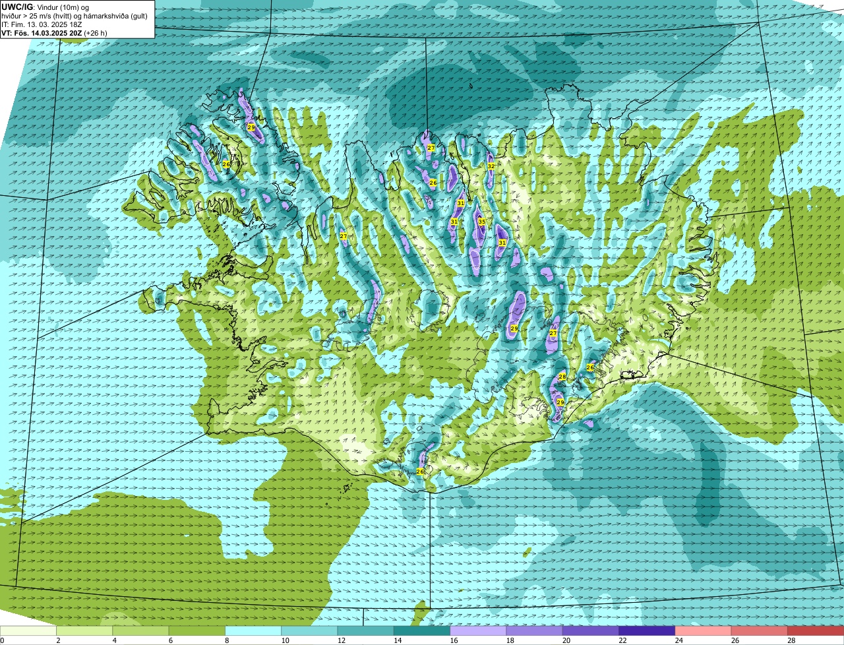The image size is (844, 645).
Task: Click the legend tick value "0"
Action: 3,640
